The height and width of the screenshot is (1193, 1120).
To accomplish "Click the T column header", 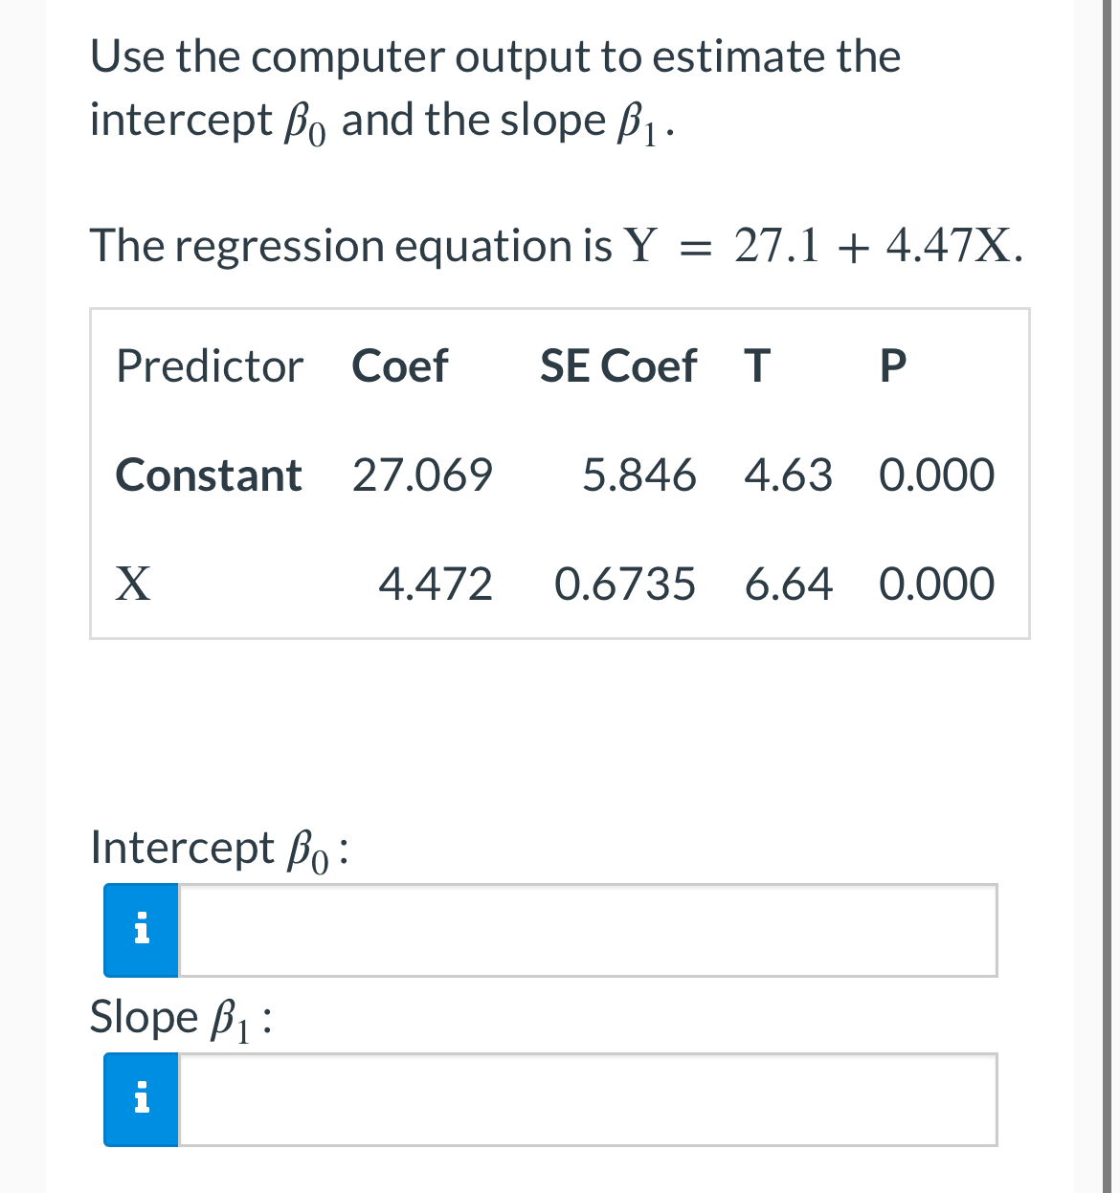I will (x=757, y=366).
